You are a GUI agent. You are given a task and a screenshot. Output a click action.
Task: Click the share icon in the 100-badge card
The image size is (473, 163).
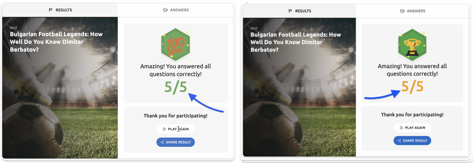point(162,142)
